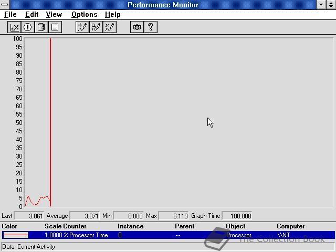Click the Modify selected counter icon
336x252 pixels.
(x=96, y=27)
